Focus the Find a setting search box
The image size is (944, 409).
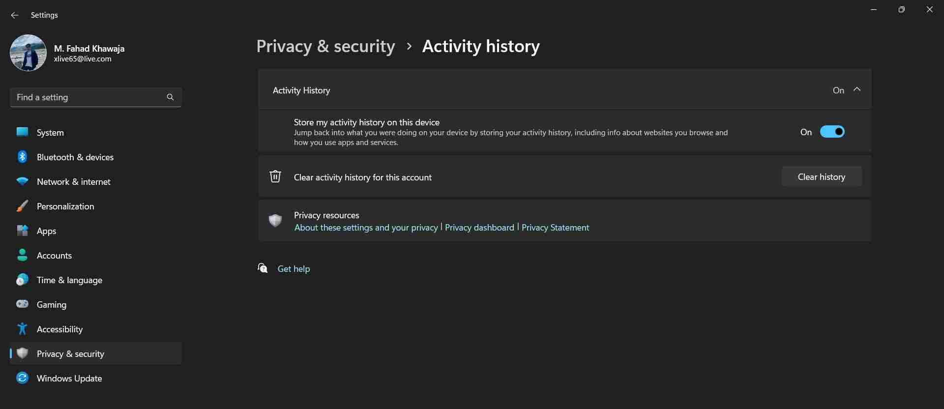click(x=96, y=97)
